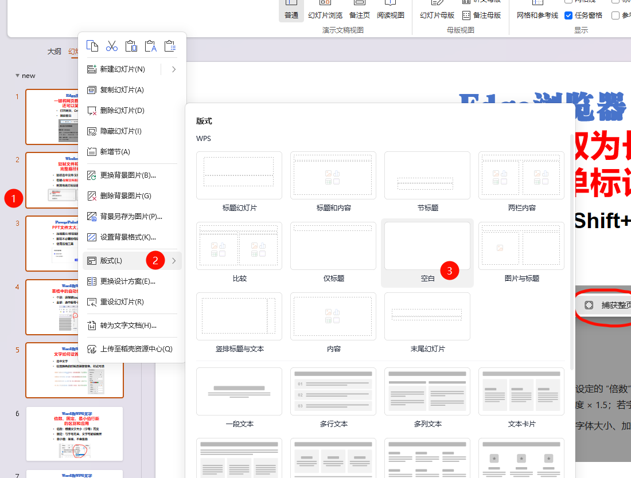Select slide 3 thumbnail
631x478 pixels.
[x=52, y=243]
